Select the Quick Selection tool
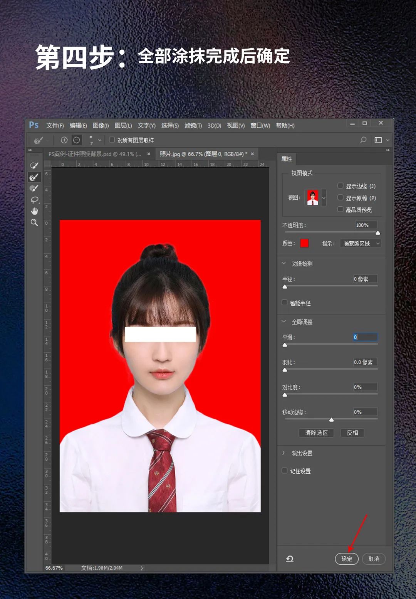The height and width of the screenshot is (599, 416). 34,165
